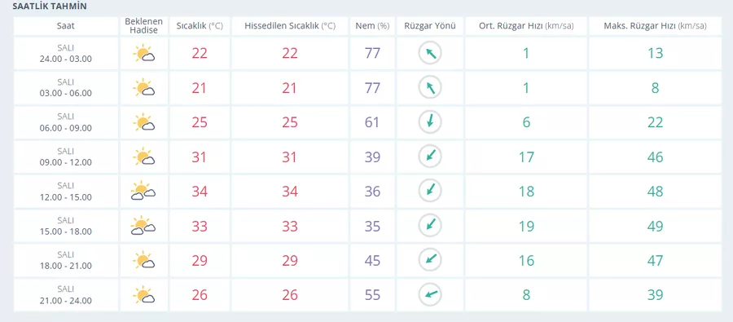The width and height of the screenshot is (733, 322).
Task: Select the SALI 09.00 - 12.00 time cell
Action: click(65, 157)
